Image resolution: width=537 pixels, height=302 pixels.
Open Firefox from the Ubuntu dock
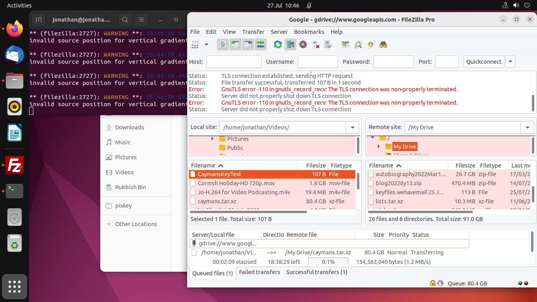click(x=15, y=29)
